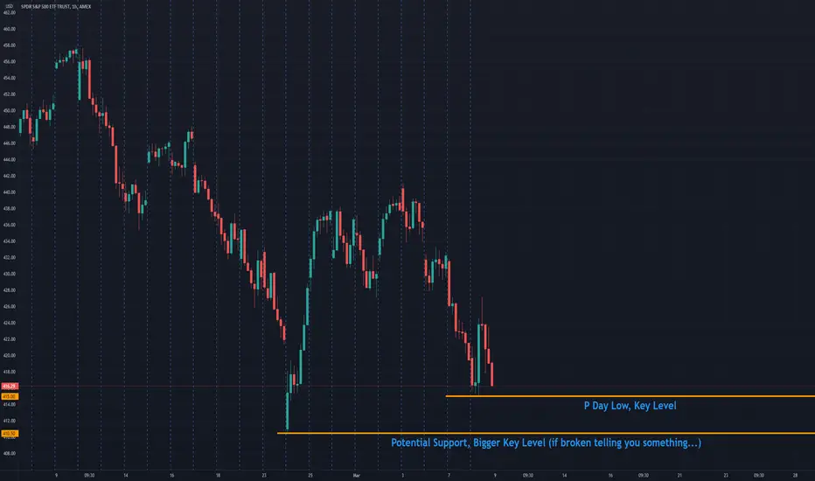815x481 pixels.
Task: Click the 420.00 price axis label
Action: (9, 355)
